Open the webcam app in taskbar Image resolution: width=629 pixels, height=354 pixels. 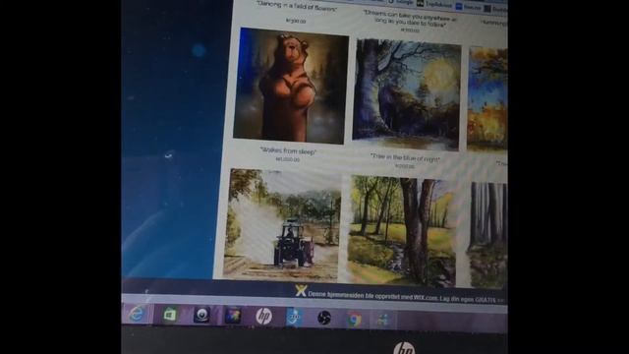pyautogui.click(x=201, y=315)
